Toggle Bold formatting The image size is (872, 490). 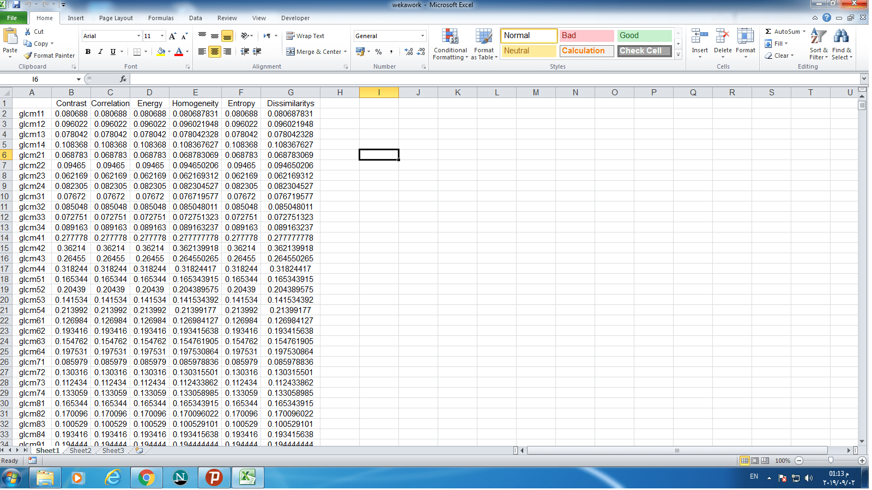click(88, 52)
